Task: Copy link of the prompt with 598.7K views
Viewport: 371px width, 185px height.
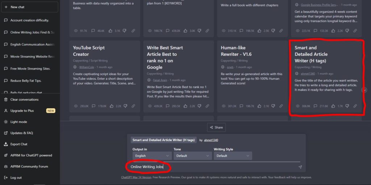Action: [x=207, y=31]
